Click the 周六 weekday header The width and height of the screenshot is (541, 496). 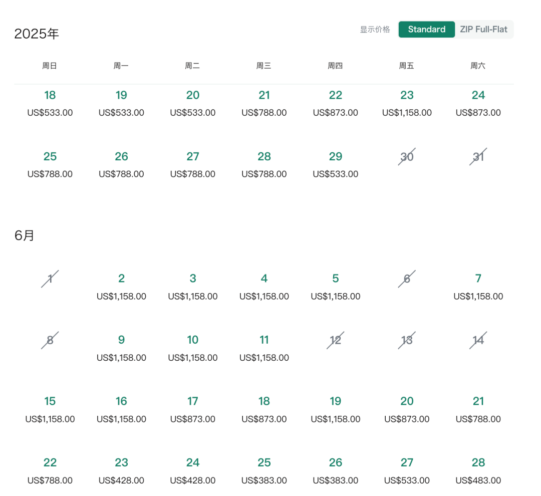click(478, 66)
